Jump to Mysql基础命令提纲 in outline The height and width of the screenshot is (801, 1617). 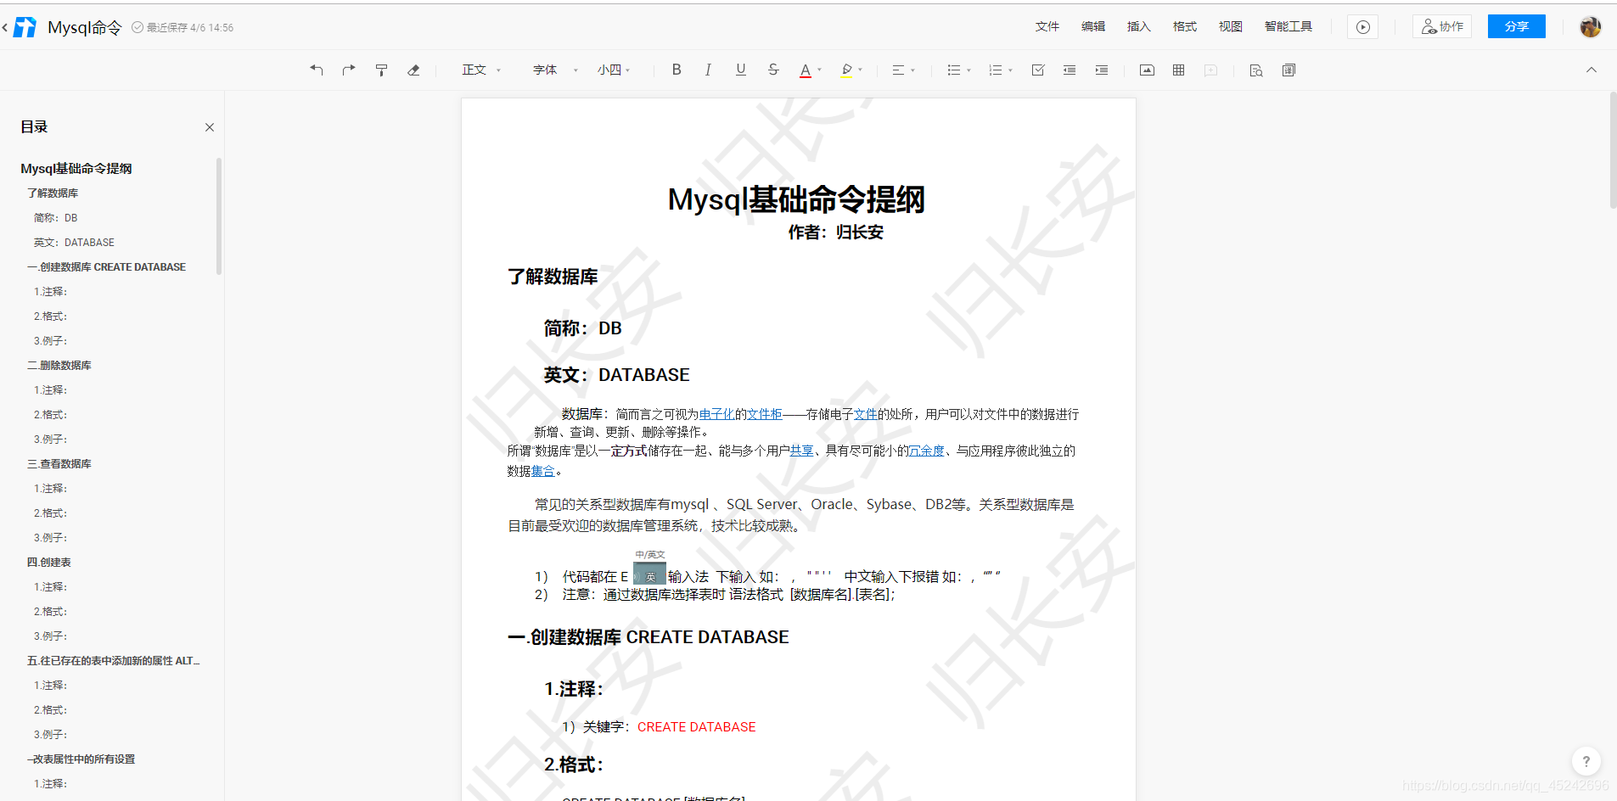76,169
